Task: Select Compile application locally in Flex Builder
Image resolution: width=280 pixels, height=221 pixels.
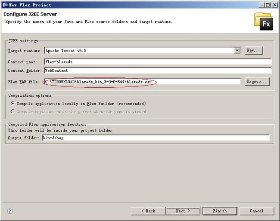Action: coord(78,104)
